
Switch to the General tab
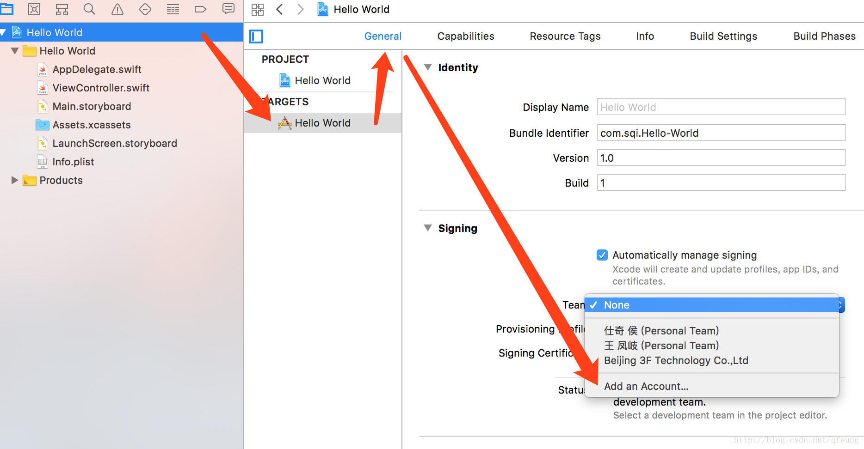(383, 36)
